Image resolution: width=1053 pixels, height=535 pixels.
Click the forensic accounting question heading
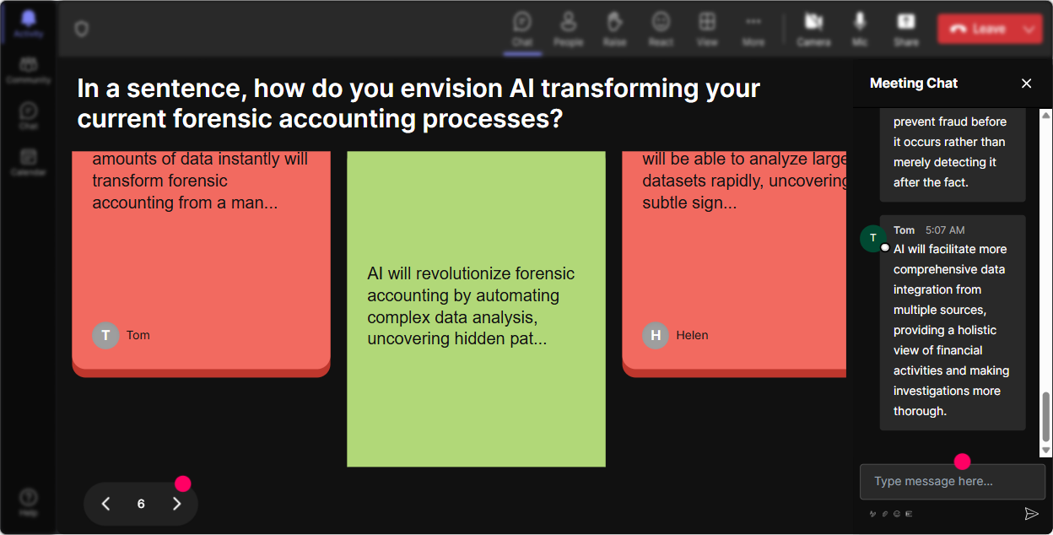point(418,103)
